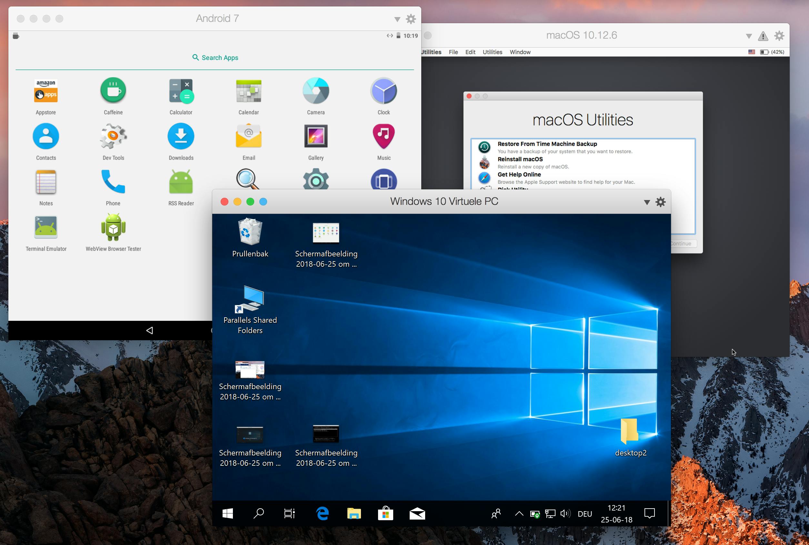Expand the Windows 10 Virtuele PC dropdown triangle
The height and width of the screenshot is (545, 809).
tap(646, 202)
